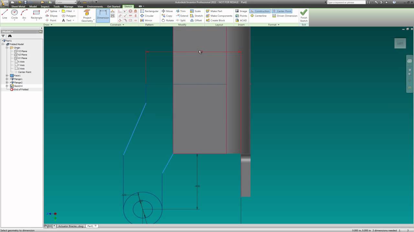Image resolution: width=414 pixels, height=232 pixels.
Task: Open the Draw panel dropdown
Action: [x=48, y=25]
